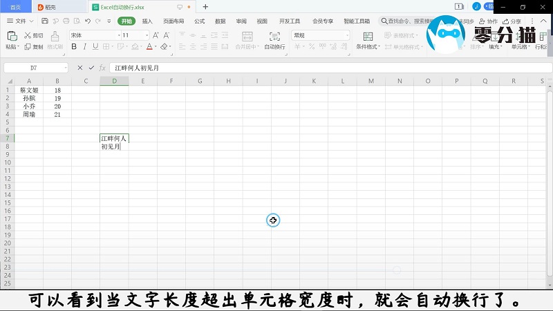Open the font color picker arrow
This screenshot has width=553, height=311.
point(156,46)
